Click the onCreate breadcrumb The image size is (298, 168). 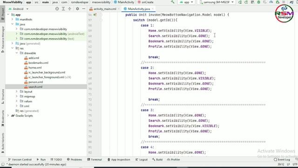145,2
